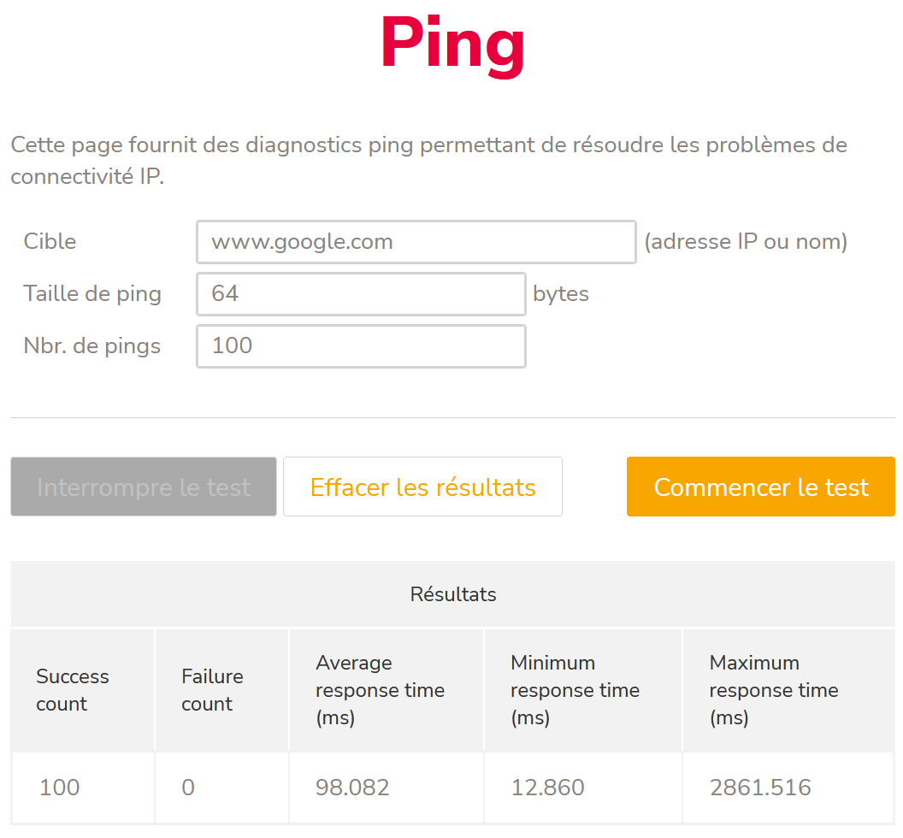Image resolution: width=903 pixels, height=838 pixels.
Task: Select the Nbr. de pings field
Action: point(361,346)
